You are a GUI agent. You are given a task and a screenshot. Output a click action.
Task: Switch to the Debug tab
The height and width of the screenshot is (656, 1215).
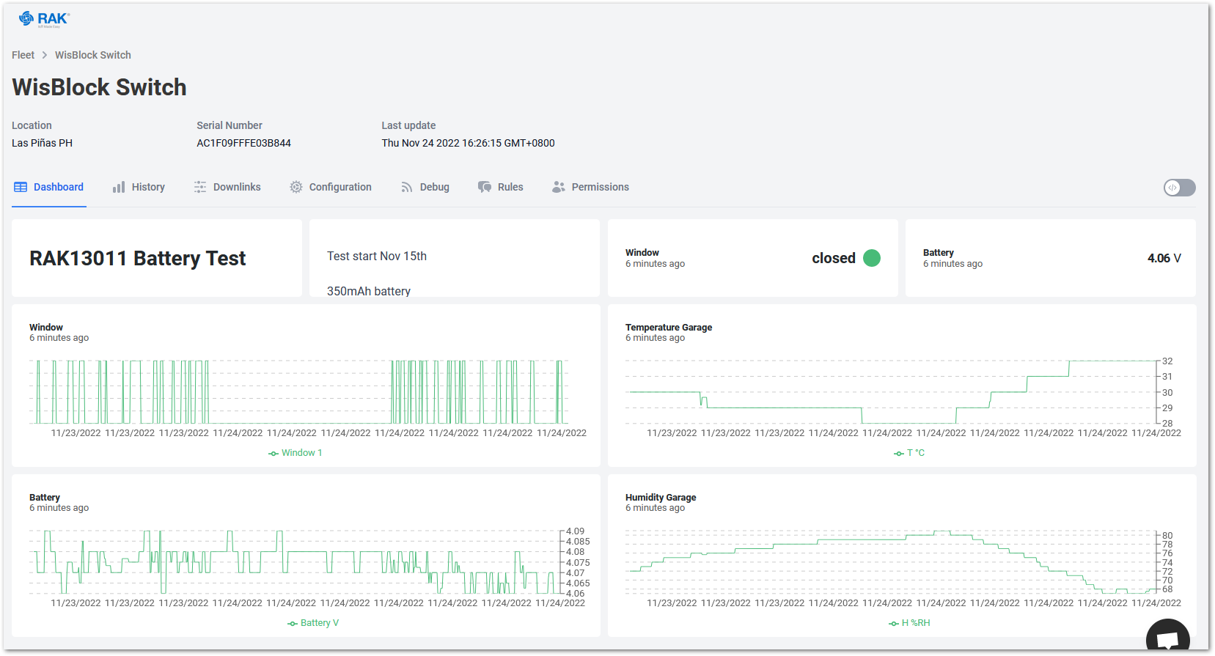[x=425, y=187]
